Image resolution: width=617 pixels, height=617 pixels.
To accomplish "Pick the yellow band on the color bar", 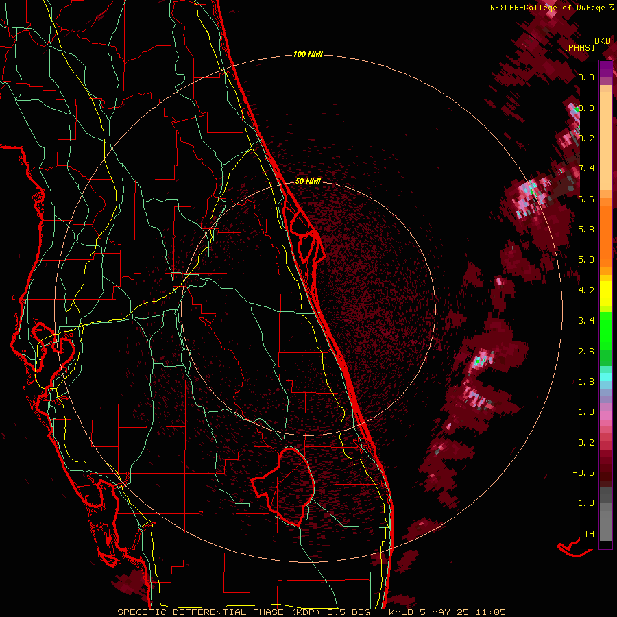I will pos(605,293).
